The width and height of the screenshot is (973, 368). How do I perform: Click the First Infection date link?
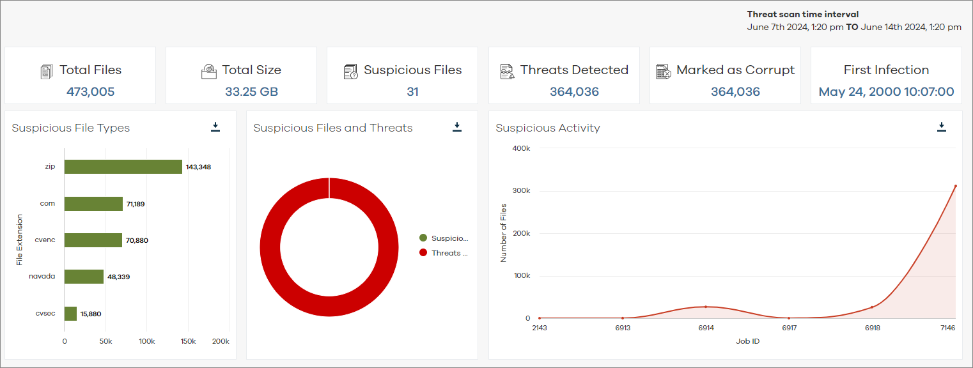pyautogui.click(x=886, y=91)
